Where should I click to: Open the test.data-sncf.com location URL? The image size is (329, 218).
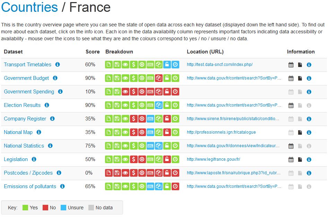pos(219,65)
